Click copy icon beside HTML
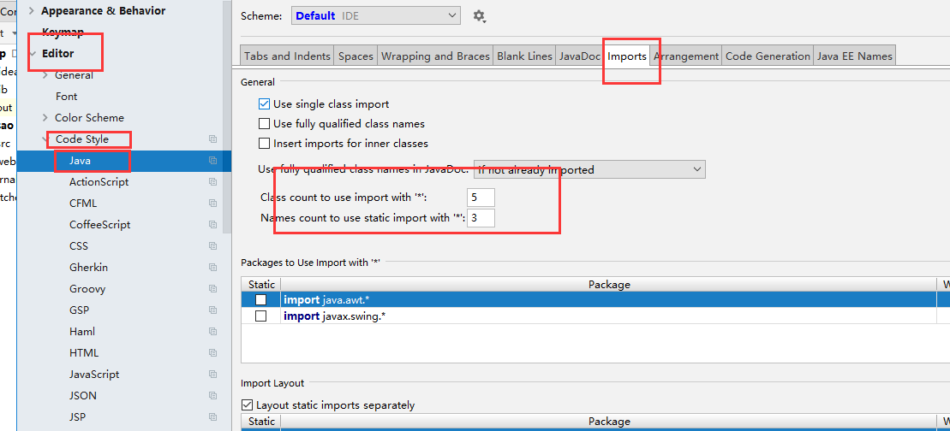The height and width of the screenshot is (431, 950). point(212,353)
